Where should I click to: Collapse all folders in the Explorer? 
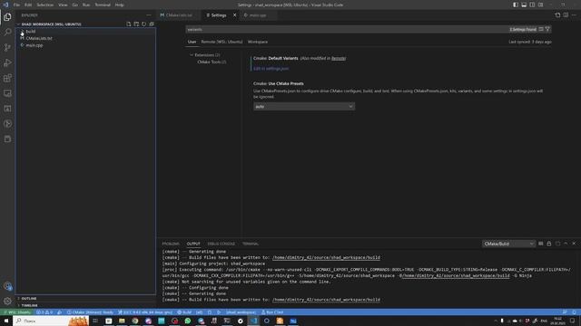click(152, 24)
